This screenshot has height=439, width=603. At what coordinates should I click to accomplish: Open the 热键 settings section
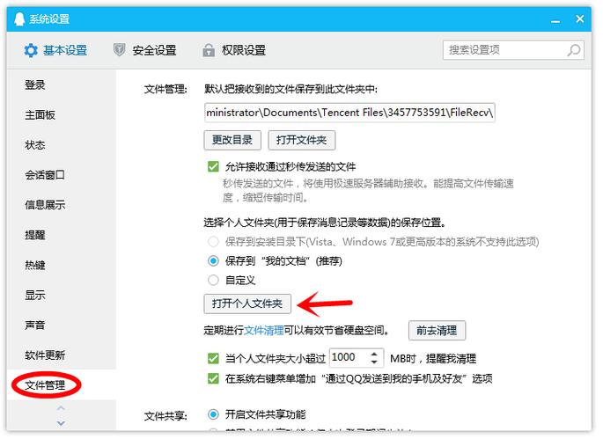35,265
